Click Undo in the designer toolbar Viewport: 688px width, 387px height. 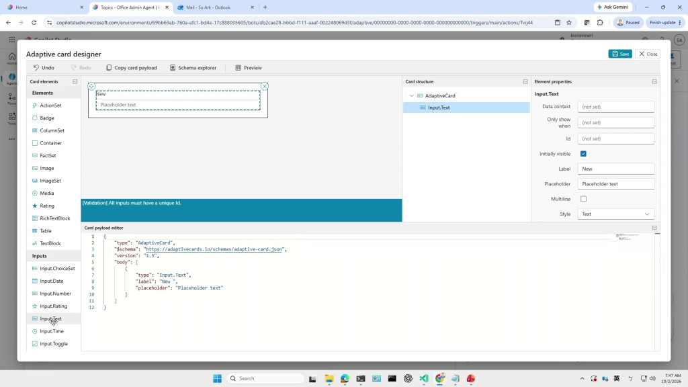coord(44,68)
